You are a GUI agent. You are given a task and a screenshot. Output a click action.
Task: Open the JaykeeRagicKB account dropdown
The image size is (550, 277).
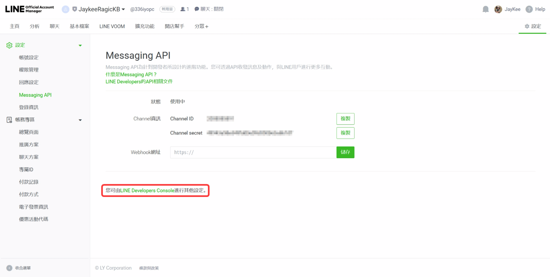(102, 9)
